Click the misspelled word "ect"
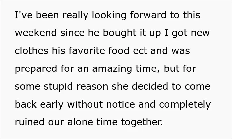The height and width of the screenshot is (139, 232). [x=140, y=51]
